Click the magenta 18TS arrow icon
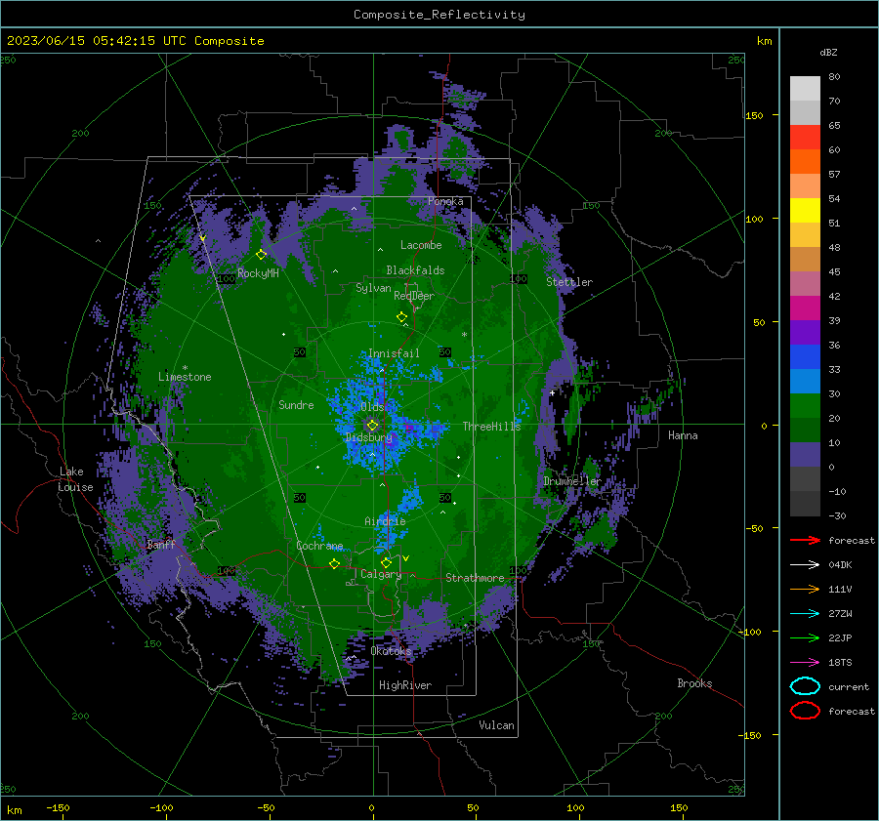The height and width of the screenshot is (821, 879). pyautogui.click(x=805, y=662)
